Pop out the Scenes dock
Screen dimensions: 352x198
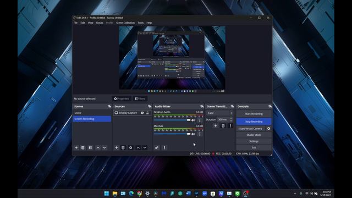point(109,106)
